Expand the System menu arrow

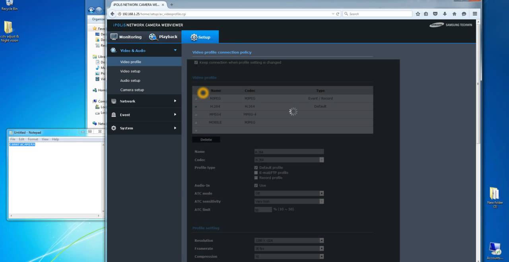click(175, 128)
